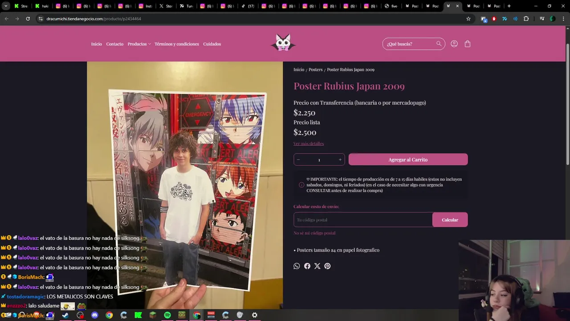570x321 pixels.
Task: Increase quantity with plus button
Action: (340, 160)
